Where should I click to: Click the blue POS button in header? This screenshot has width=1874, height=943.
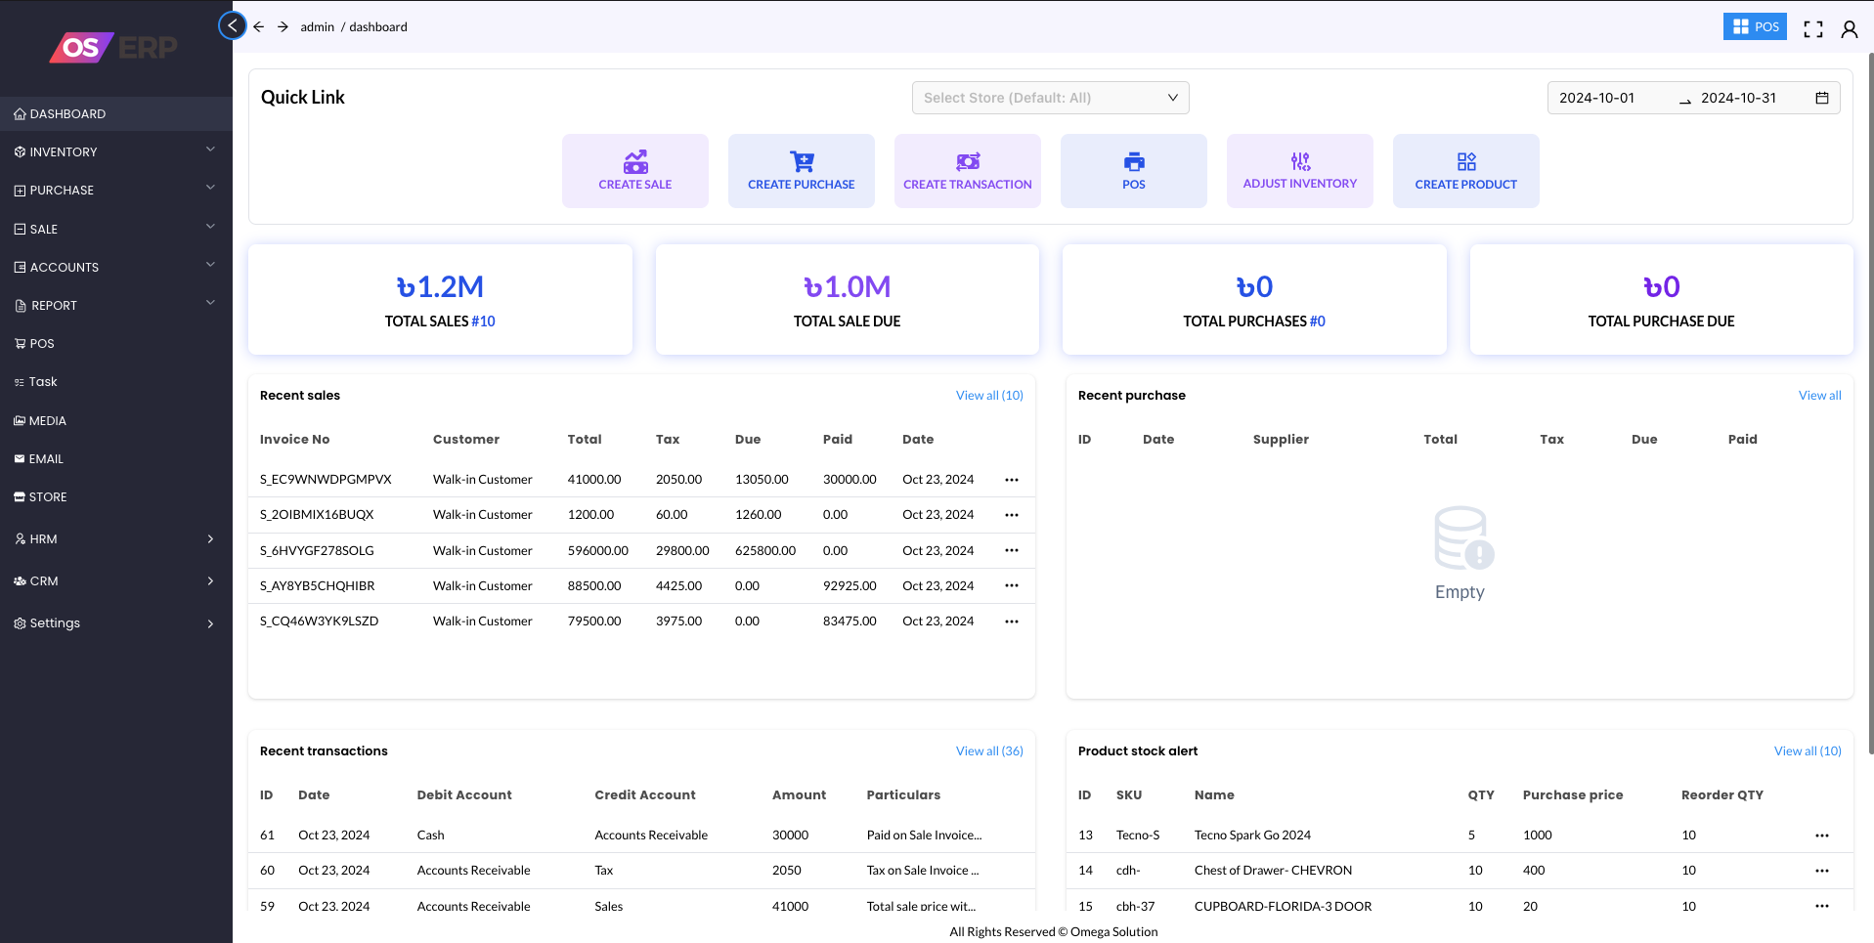click(1754, 26)
